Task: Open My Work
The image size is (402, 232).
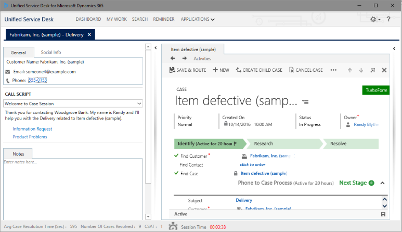Action: (x=116, y=19)
